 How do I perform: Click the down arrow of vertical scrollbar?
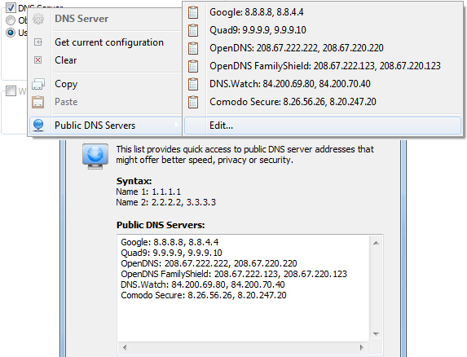coord(376,334)
